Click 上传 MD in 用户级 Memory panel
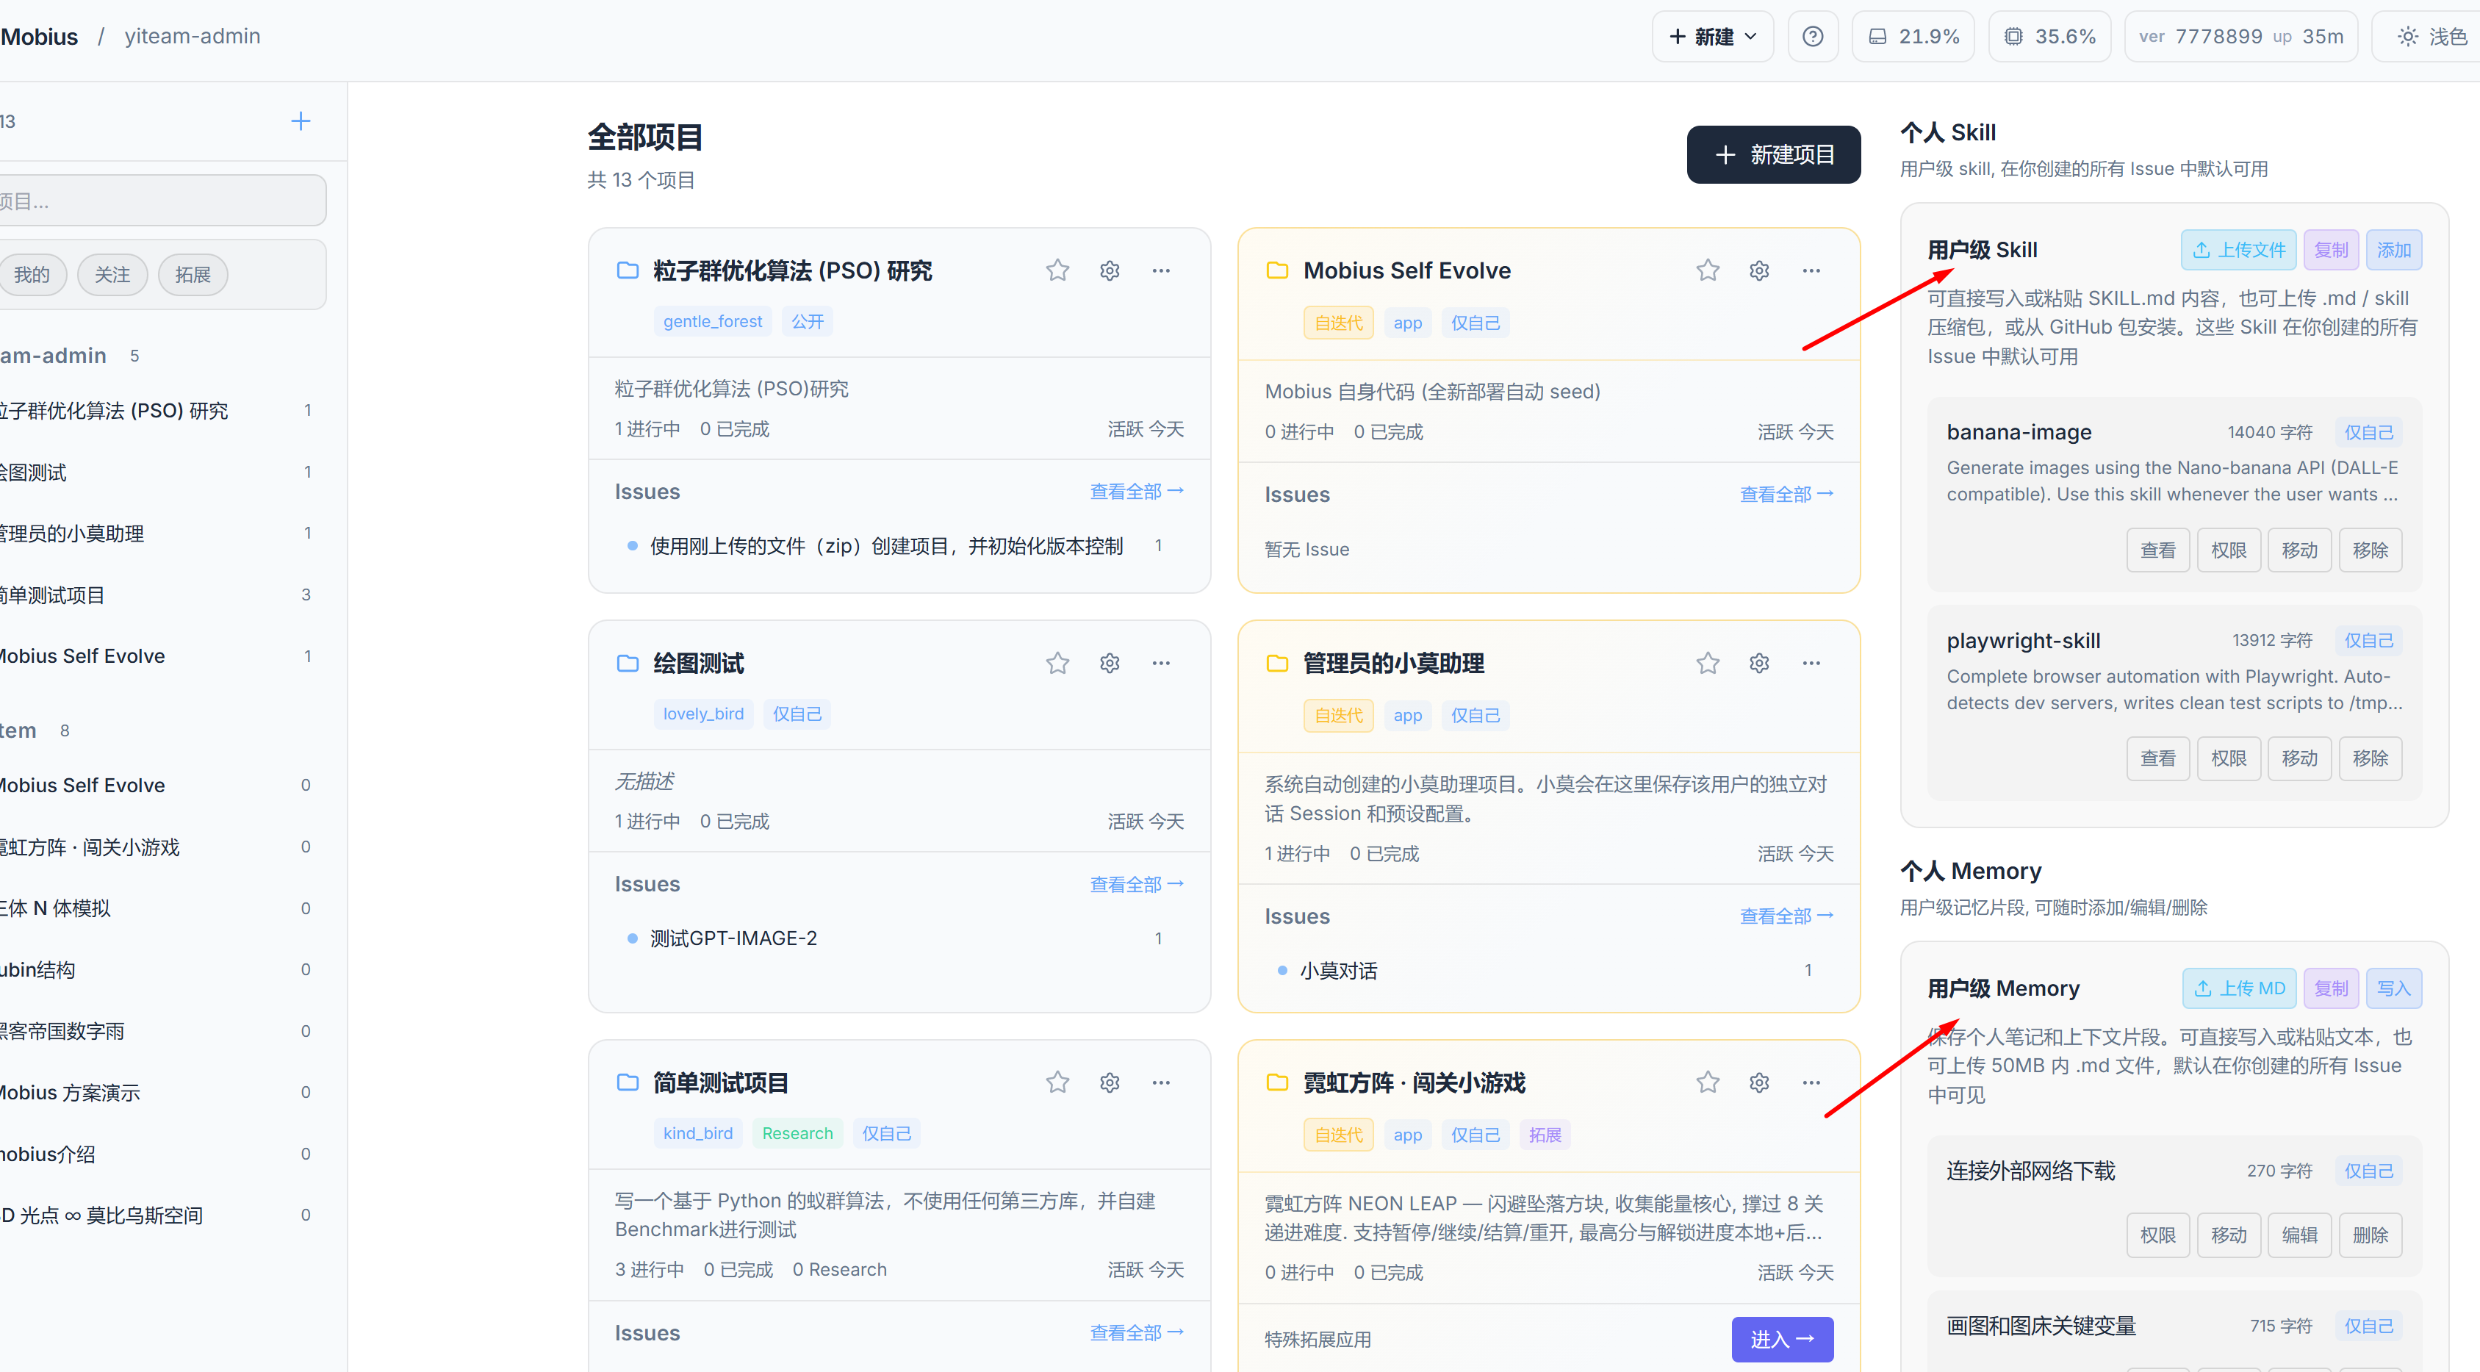The height and width of the screenshot is (1372, 2480). [2239, 989]
